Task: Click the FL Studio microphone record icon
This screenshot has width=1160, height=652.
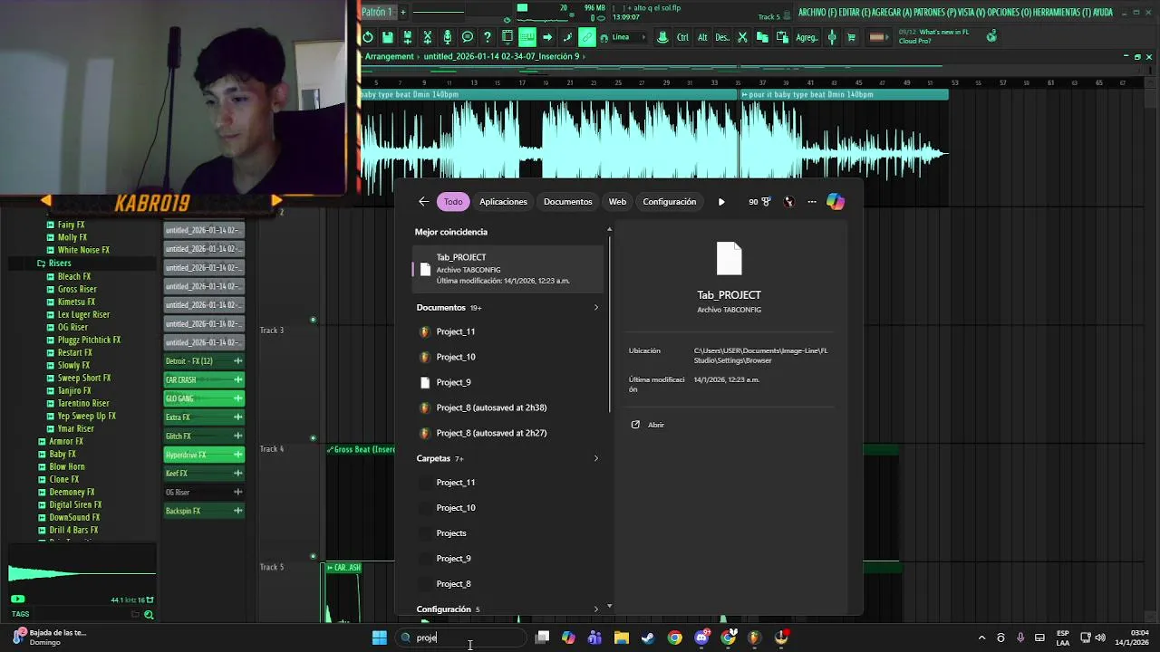Action: click(447, 37)
